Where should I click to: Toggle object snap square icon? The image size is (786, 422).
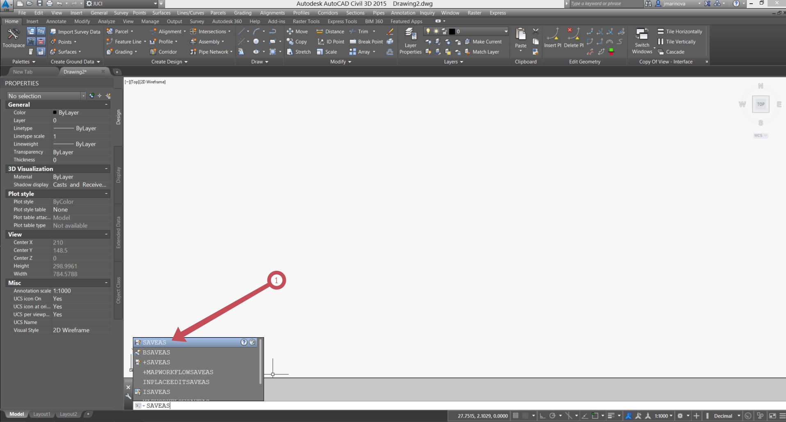[x=595, y=416]
